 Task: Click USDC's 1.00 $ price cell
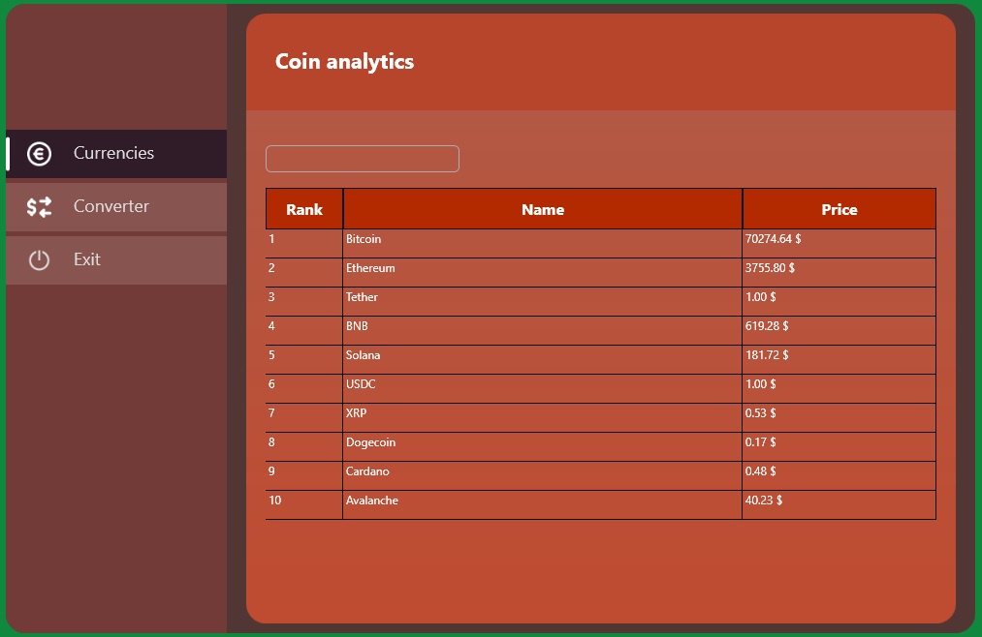(839, 389)
